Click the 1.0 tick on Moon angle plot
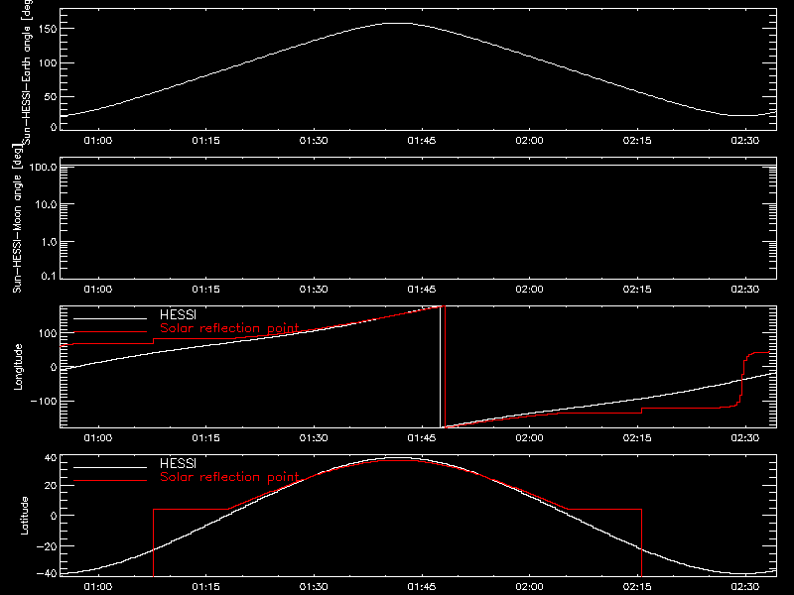The height and width of the screenshot is (595, 794). coord(49,242)
